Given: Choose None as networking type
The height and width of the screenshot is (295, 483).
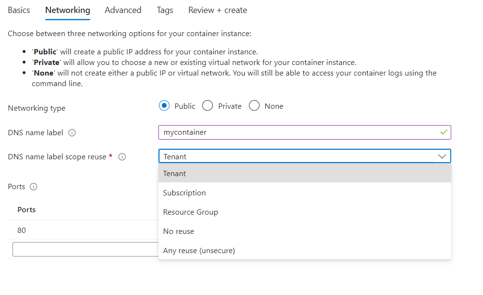Looking at the screenshot, I should [x=254, y=106].
